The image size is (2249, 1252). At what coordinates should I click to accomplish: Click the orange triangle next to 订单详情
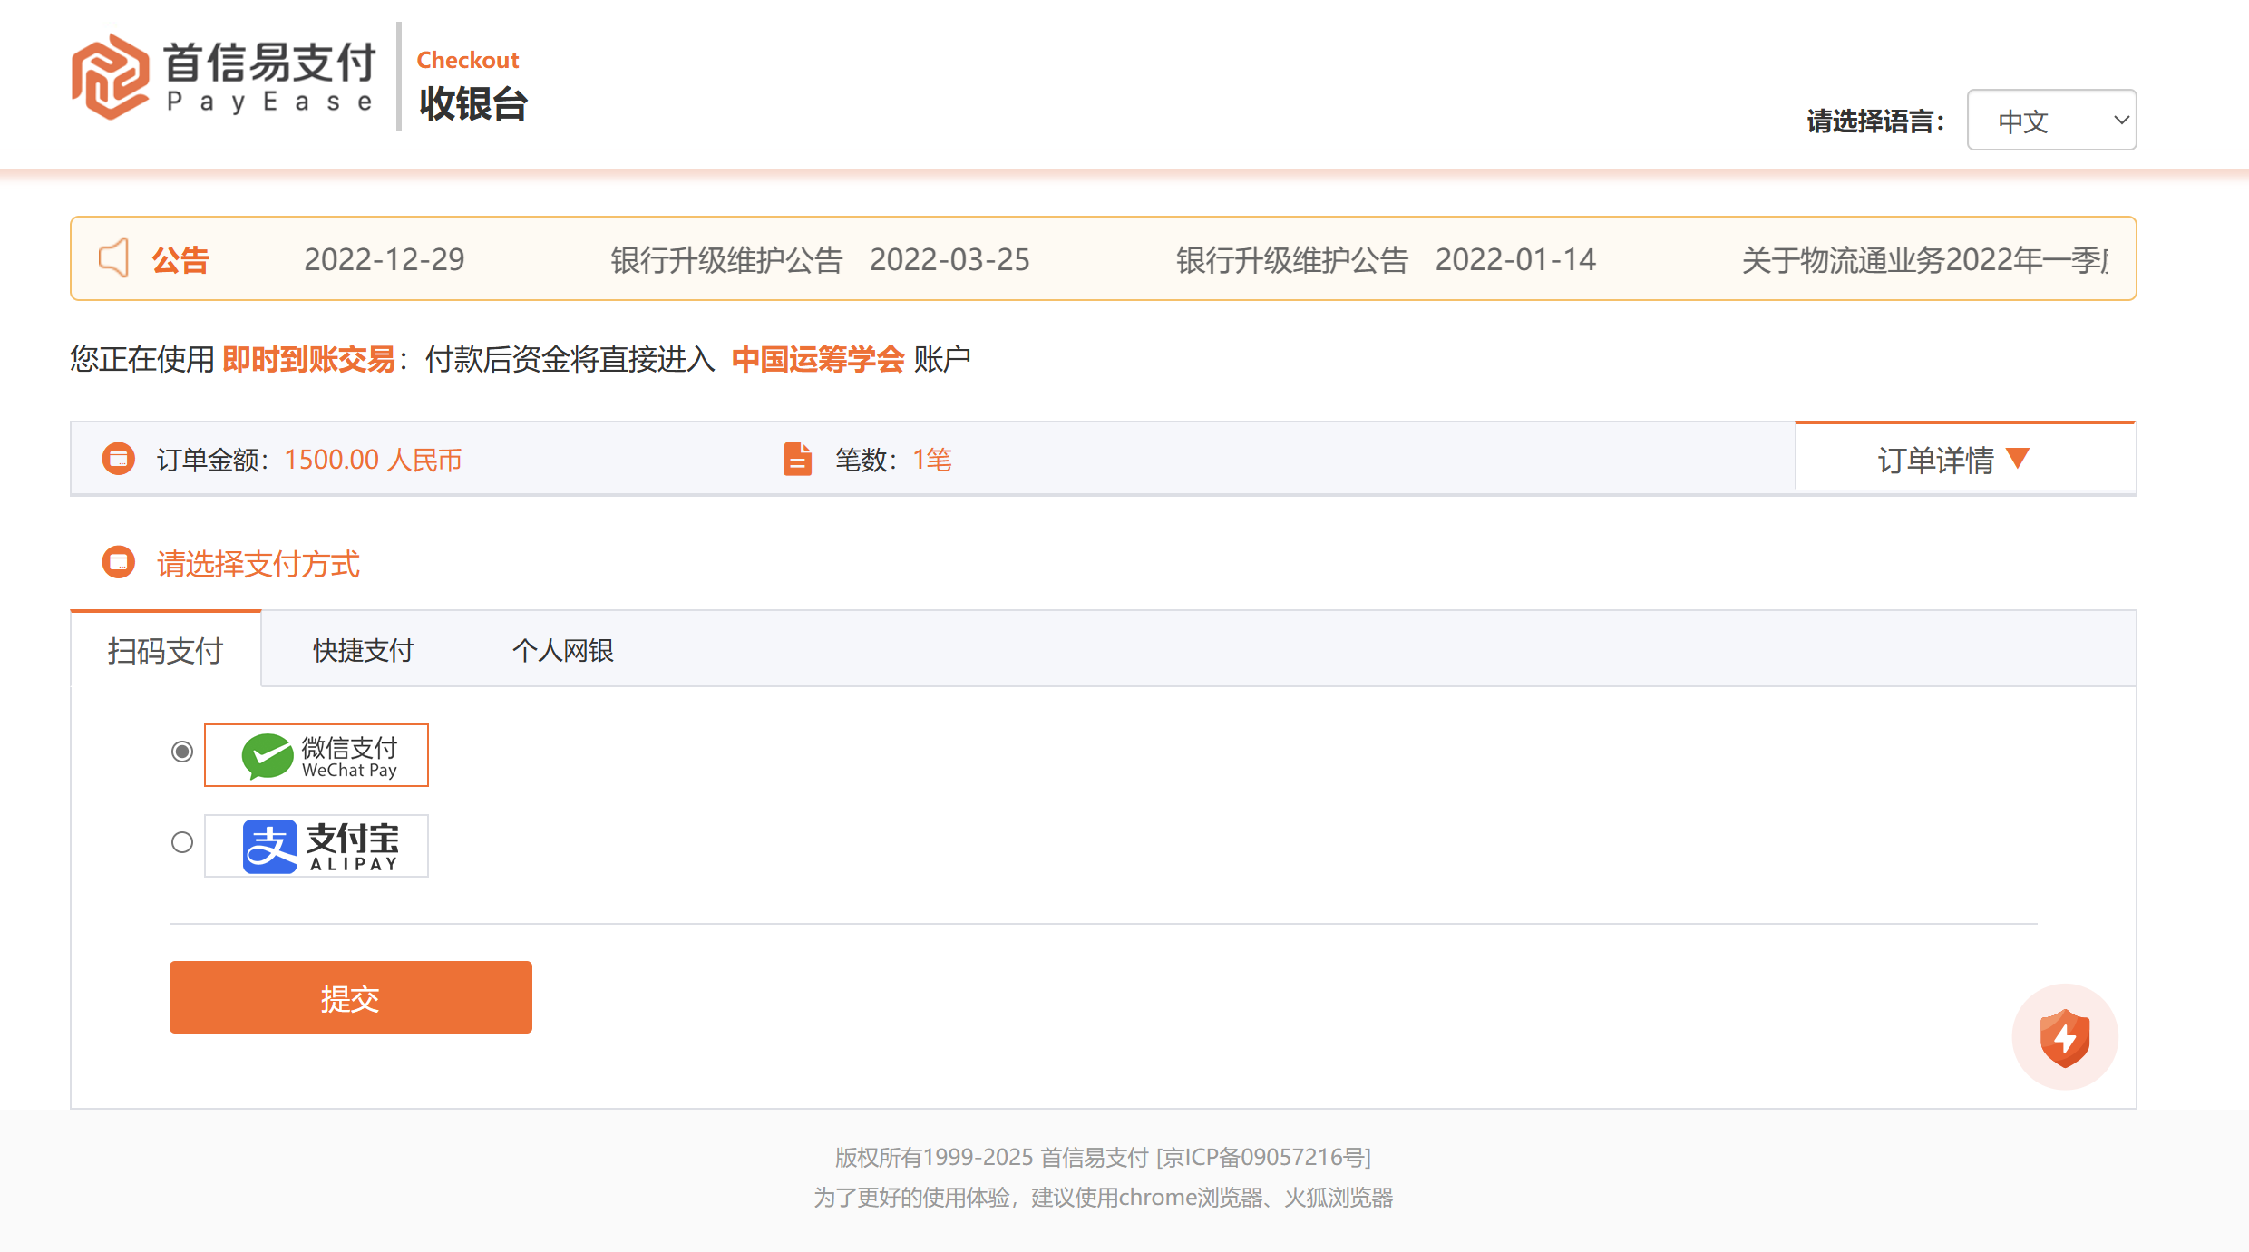pos(2018,458)
